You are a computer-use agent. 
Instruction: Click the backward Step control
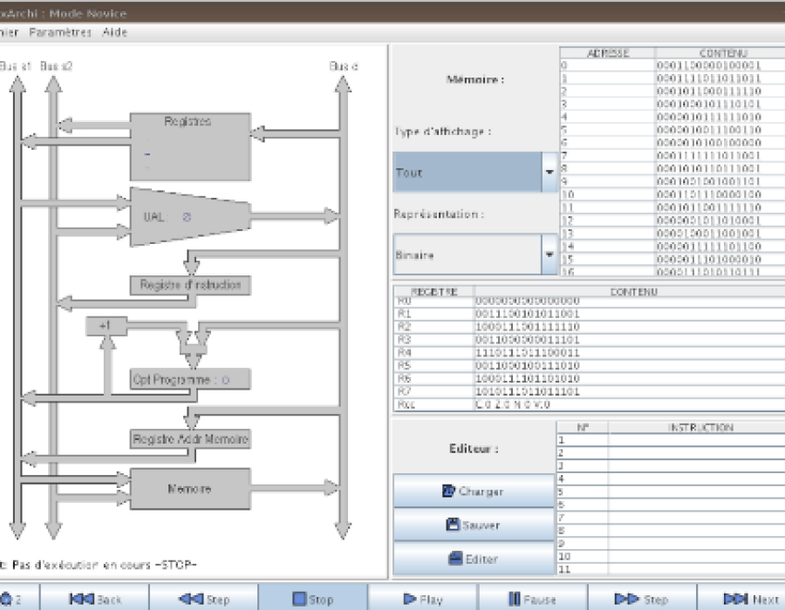(204, 599)
